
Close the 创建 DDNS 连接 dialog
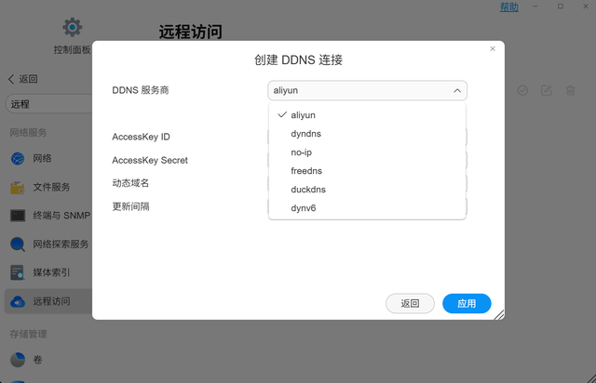493,49
